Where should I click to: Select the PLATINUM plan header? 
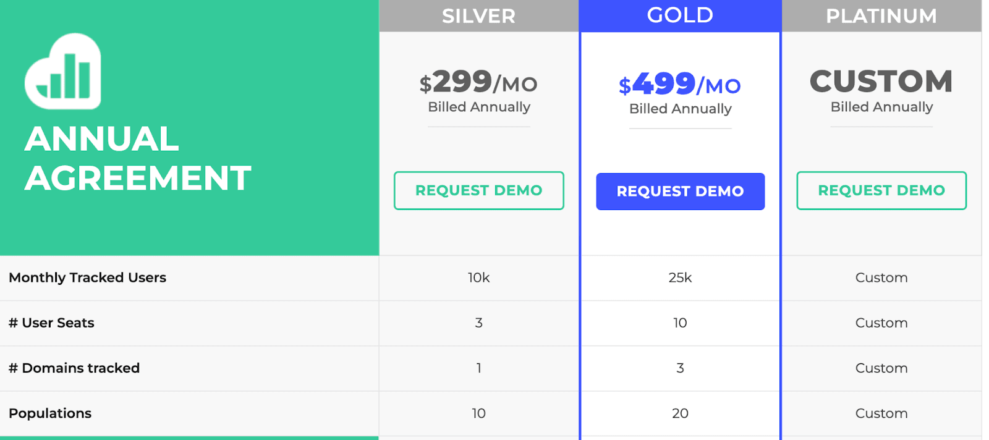pyautogui.click(x=881, y=15)
